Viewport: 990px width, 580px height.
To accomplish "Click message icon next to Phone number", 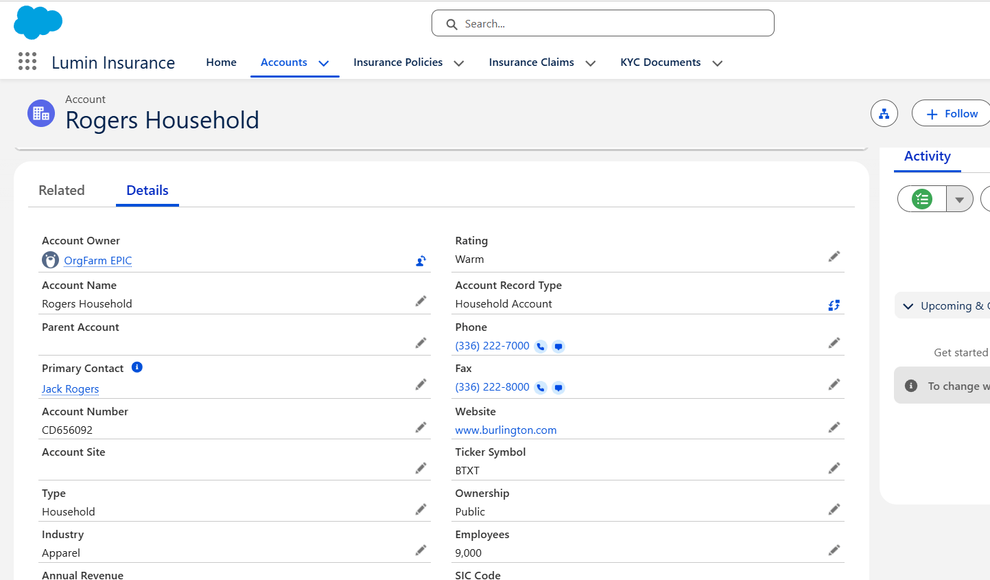I will point(558,347).
